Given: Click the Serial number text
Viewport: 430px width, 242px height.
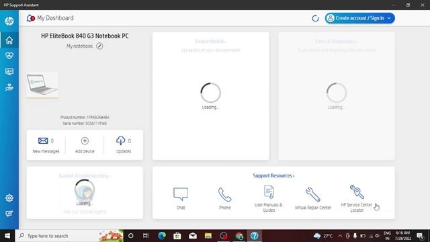Looking at the screenshot, I should tap(85, 123).
